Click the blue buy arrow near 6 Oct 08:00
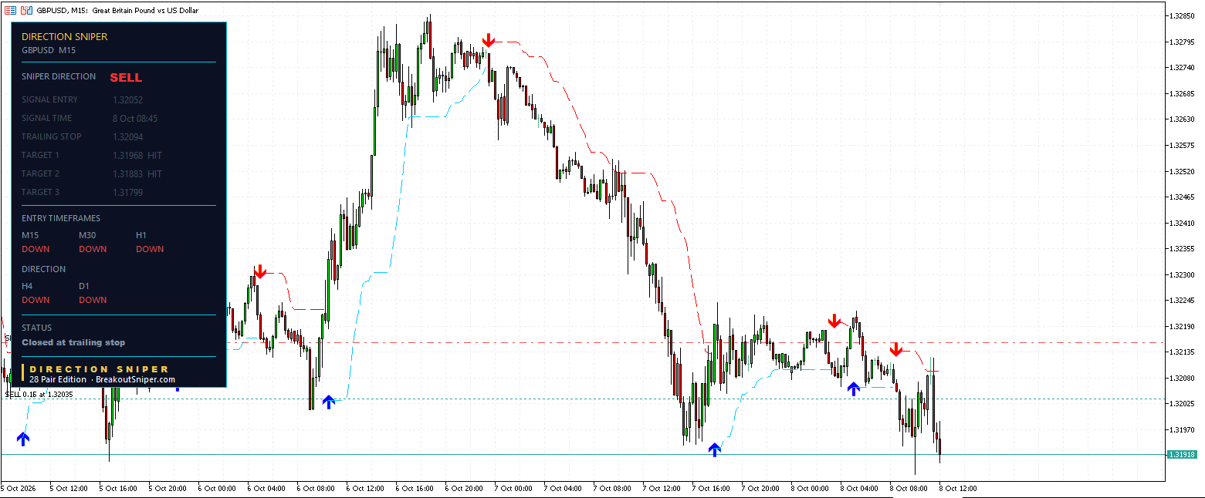 click(329, 401)
